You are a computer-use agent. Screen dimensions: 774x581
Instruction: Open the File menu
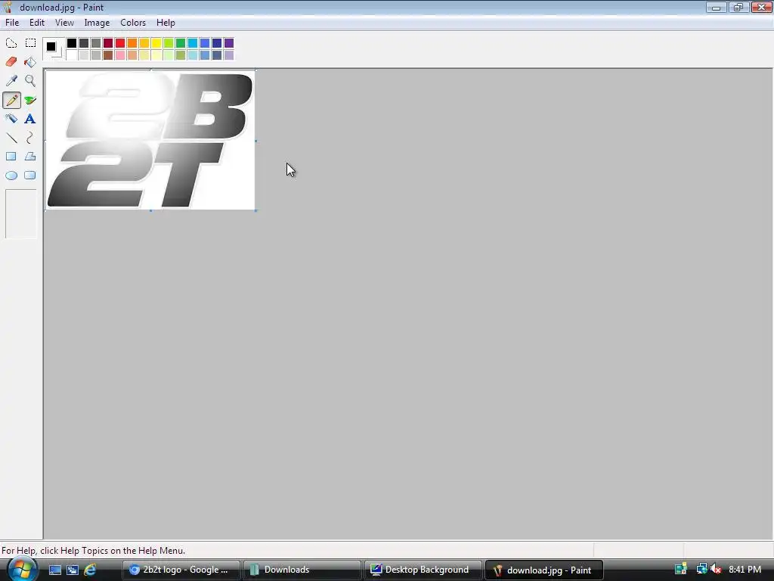coord(12,23)
